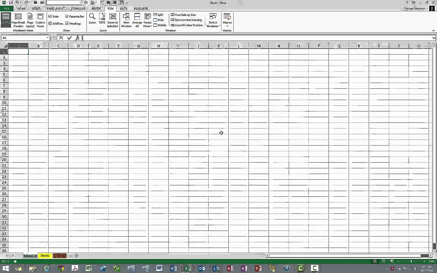Open OneNote from taskbar

point(244,268)
